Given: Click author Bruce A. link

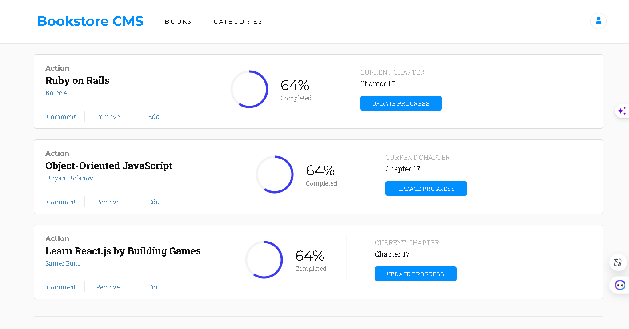Looking at the screenshot, I should coord(57,93).
